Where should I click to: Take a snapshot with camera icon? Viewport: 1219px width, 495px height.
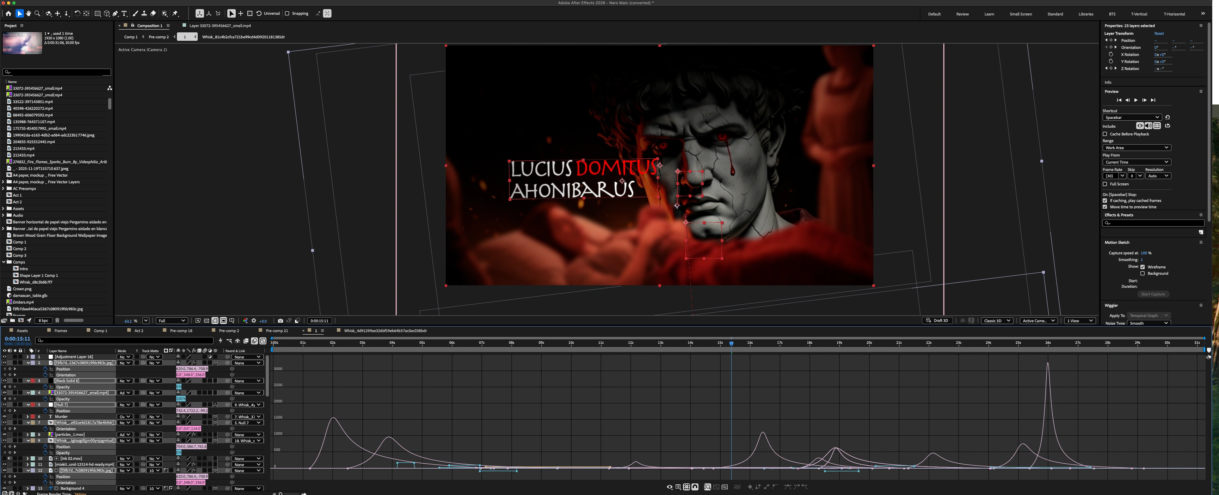[280, 321]
